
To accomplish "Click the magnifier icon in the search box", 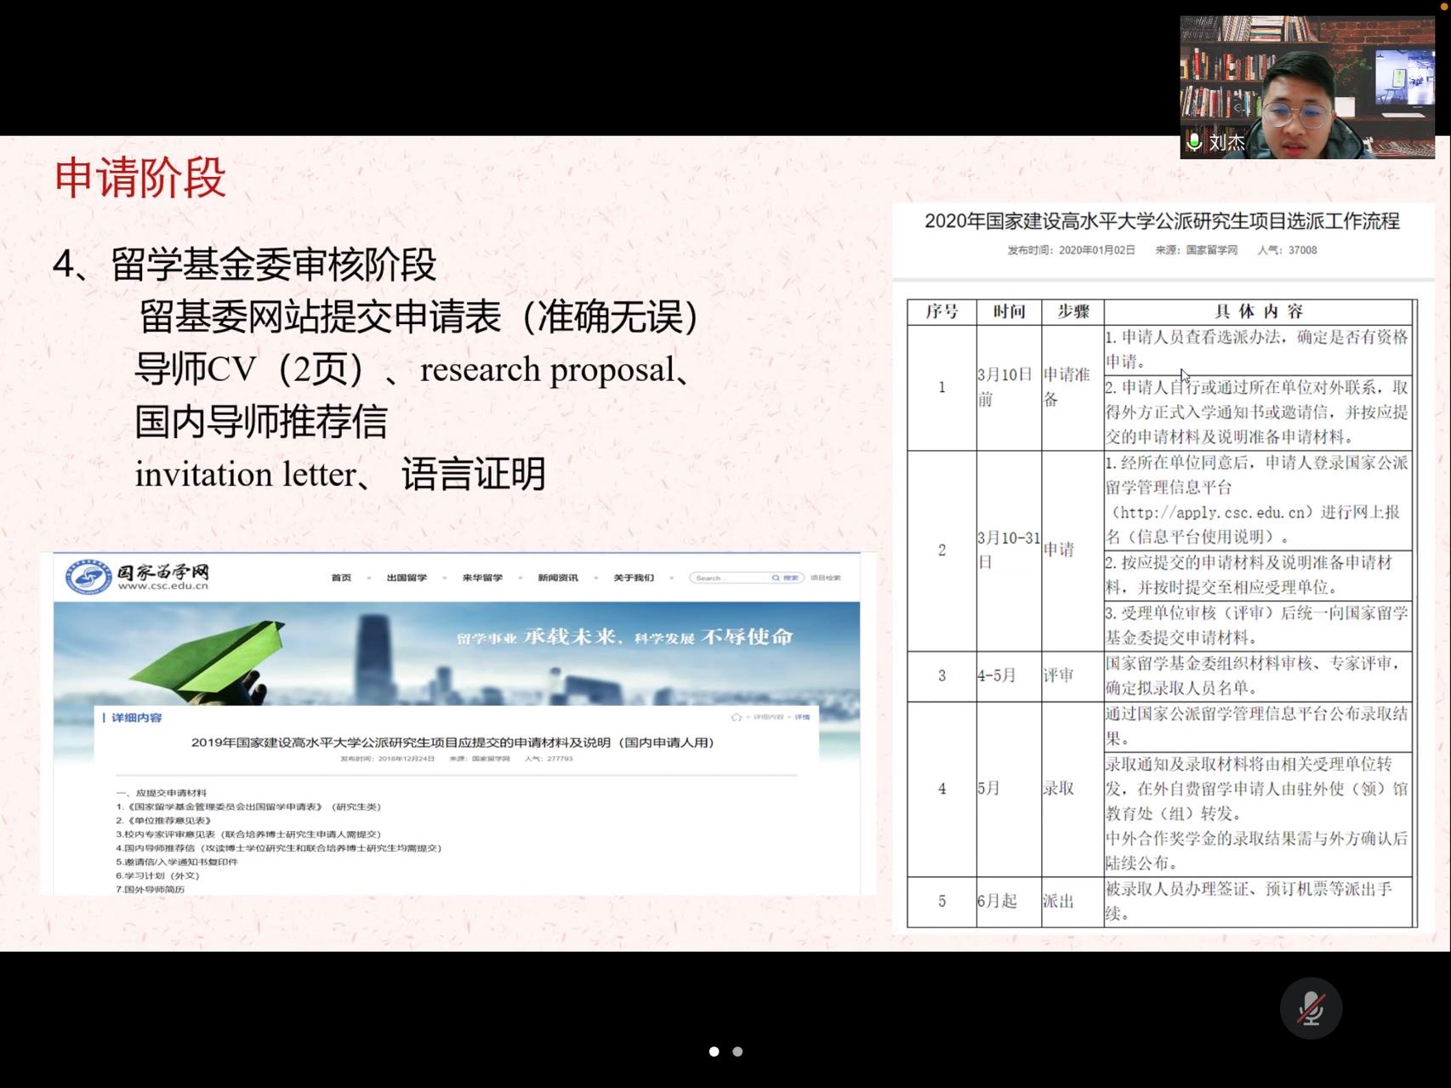I will (x=775, y=578).
